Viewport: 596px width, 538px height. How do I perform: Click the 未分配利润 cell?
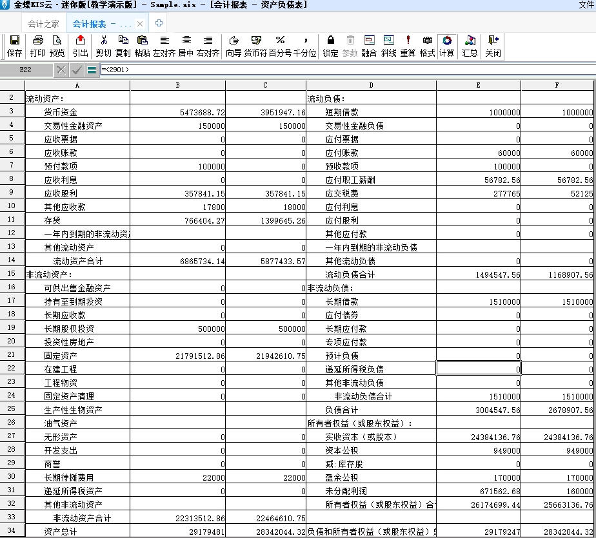(x=372, y=491)
